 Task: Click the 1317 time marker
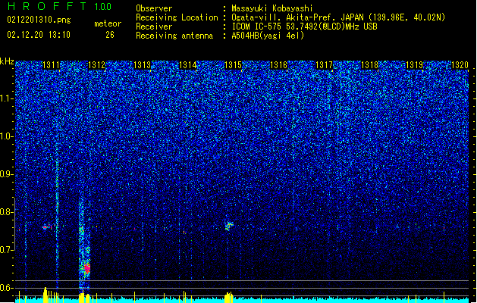tap(325, 65)
